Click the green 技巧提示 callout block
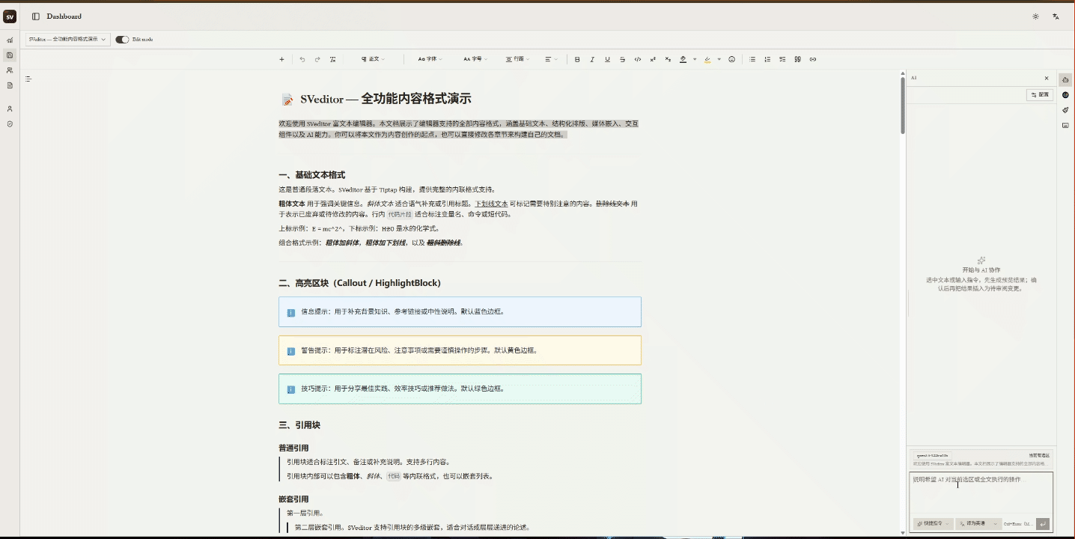This screenshot has width=1075, height=539. [x=460, y=389]
